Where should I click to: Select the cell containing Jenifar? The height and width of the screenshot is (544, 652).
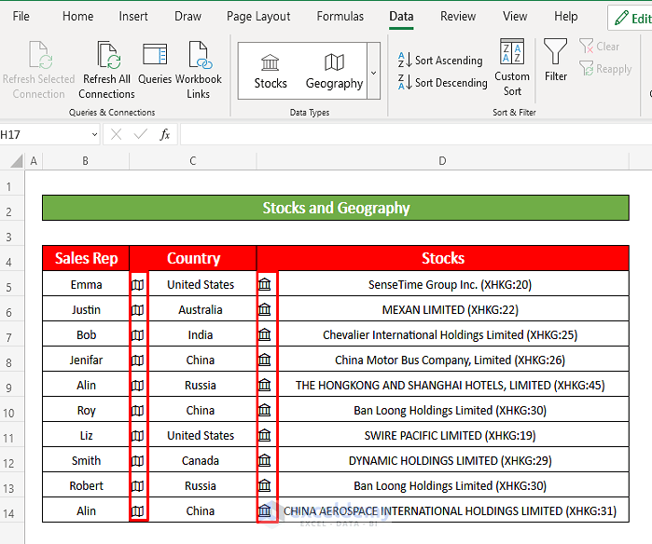(x=86, y=360)
